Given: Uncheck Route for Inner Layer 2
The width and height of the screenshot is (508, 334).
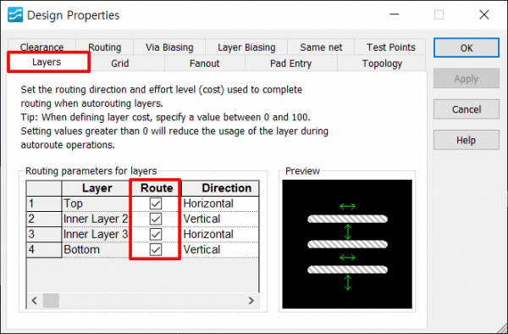Looking at the screenshot, I should coord(156,219).
